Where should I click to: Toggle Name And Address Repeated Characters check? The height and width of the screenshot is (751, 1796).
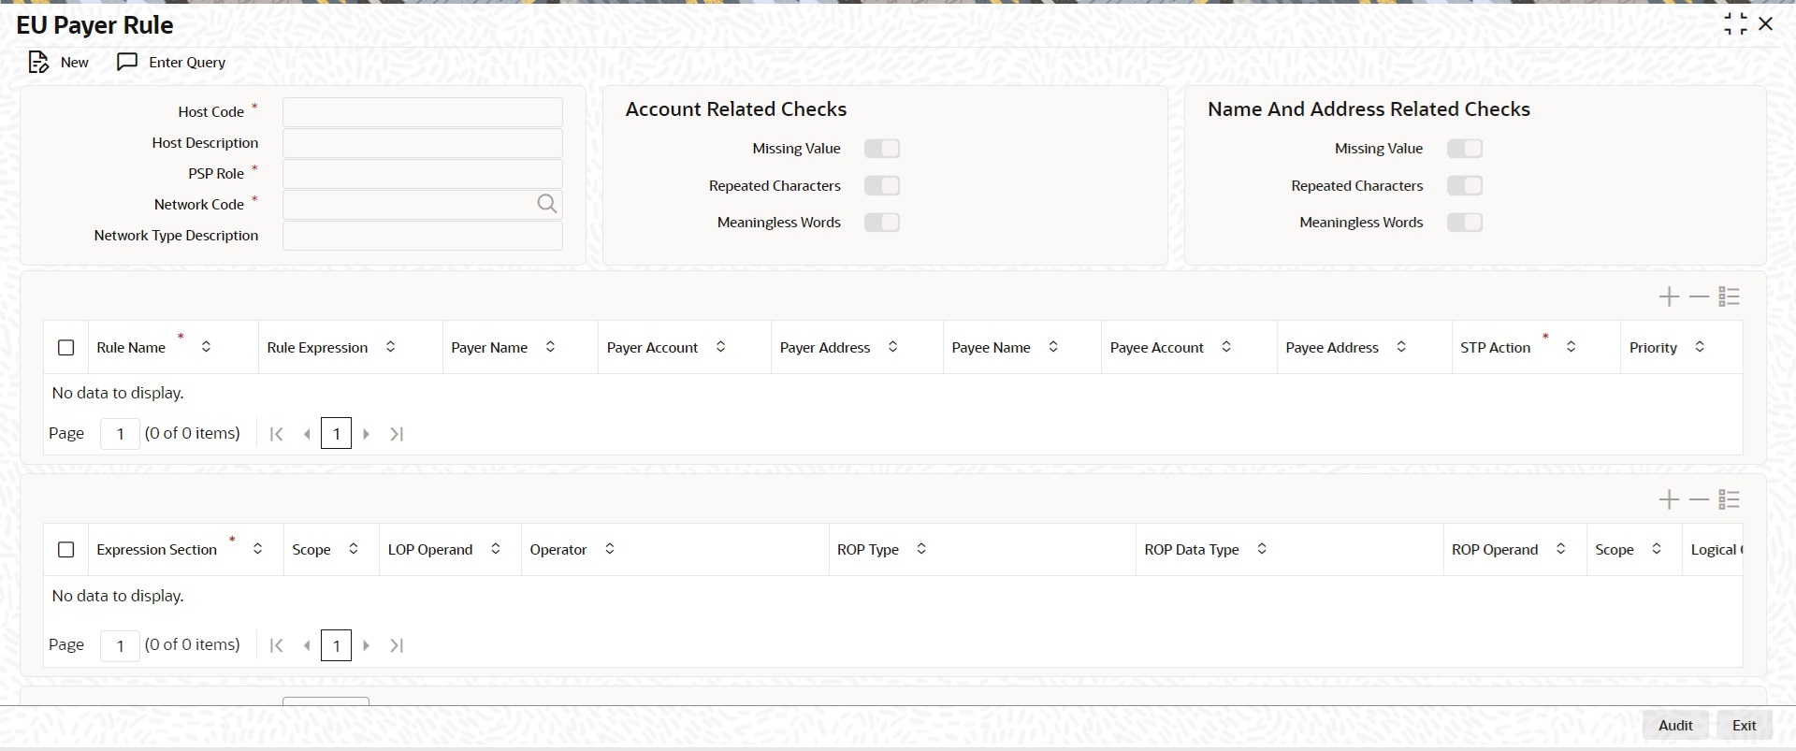1465,185
